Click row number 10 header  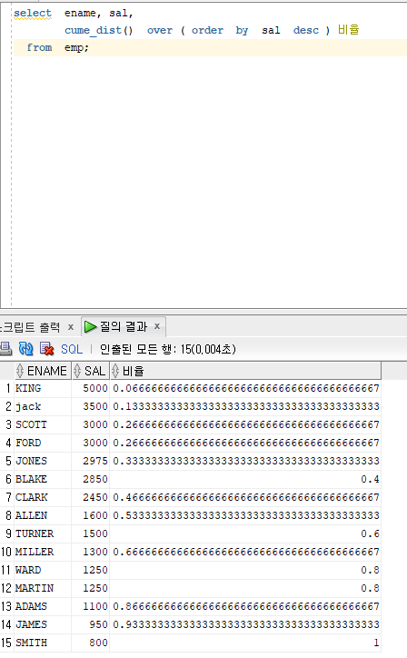pos(7,552)
